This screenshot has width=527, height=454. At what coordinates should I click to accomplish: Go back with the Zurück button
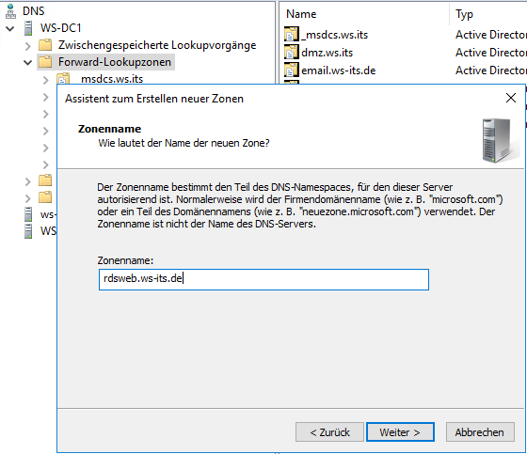point(329,431)
